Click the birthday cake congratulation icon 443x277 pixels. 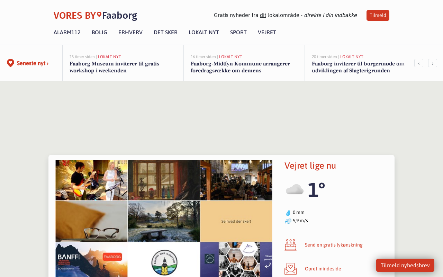[x=291, y=245]
